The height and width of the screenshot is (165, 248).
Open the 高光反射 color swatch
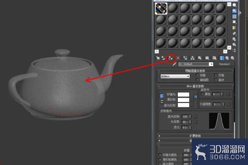(183, 105)
